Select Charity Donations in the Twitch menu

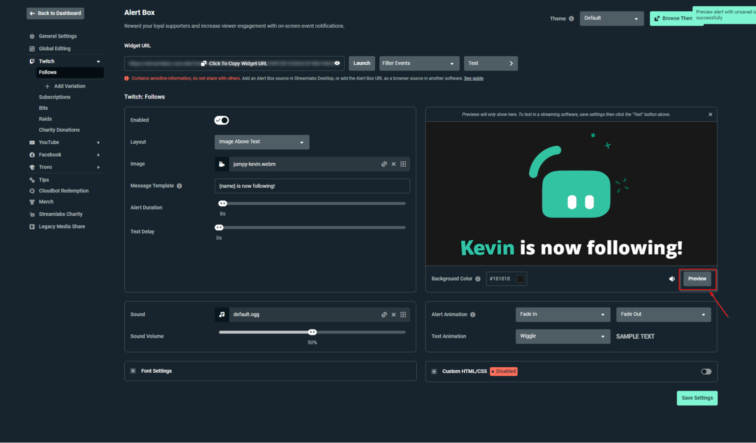(59, 130)
